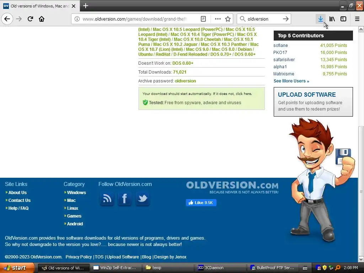This screenshot has width=364, height=273.
Task: Click the OLDVERSION.COM footer logo
Action: (x=232, y=187)
